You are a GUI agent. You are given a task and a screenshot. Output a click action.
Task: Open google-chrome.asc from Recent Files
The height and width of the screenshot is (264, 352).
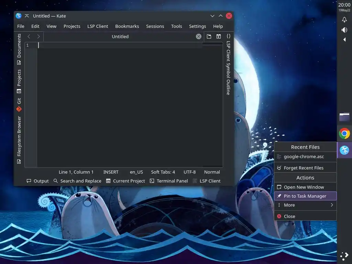pos(305,157)
